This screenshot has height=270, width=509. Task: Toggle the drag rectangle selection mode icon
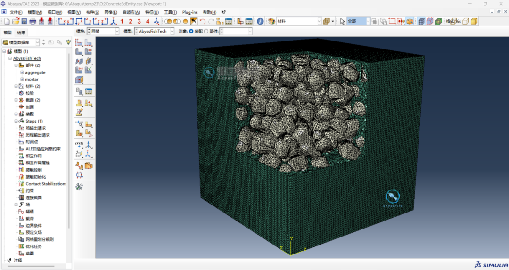point(392,21)
